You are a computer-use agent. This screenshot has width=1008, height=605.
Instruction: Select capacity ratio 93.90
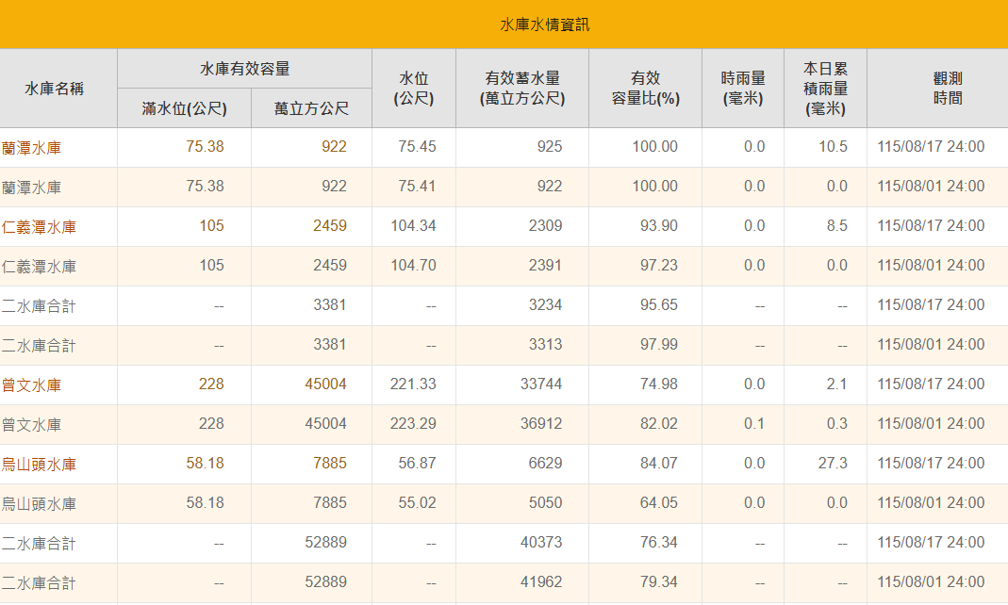click(x=659, y=225)
